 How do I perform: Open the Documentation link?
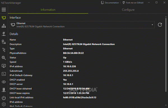pos(110,3)
